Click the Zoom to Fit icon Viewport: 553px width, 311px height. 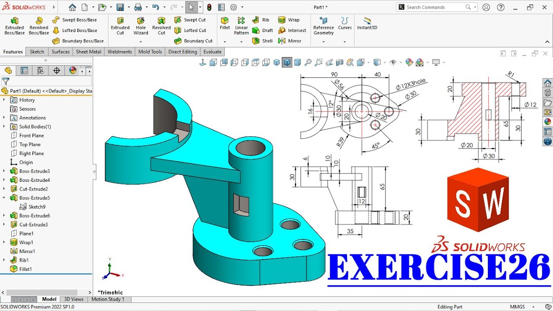[x=308, y=63]
